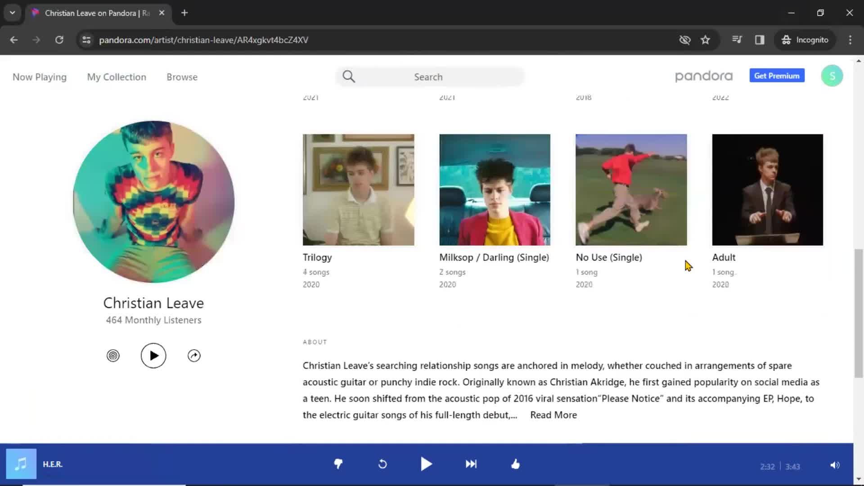Viewport: 864px width, 486px height.
Task: Click the H.E.R. track name
Action: tap(53, 464)
